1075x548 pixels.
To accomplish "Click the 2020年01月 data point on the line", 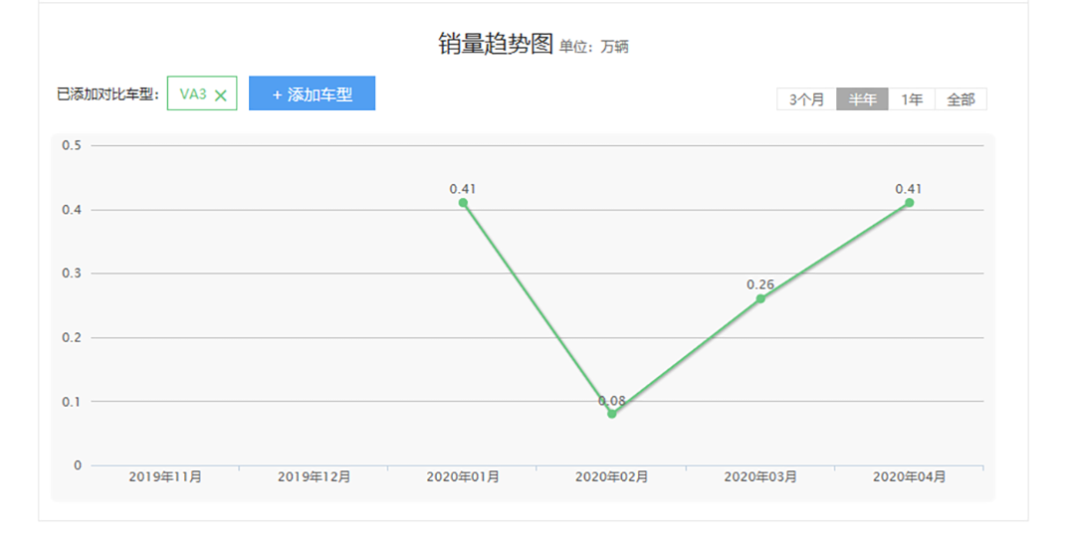I will click(x=463, y=203).
